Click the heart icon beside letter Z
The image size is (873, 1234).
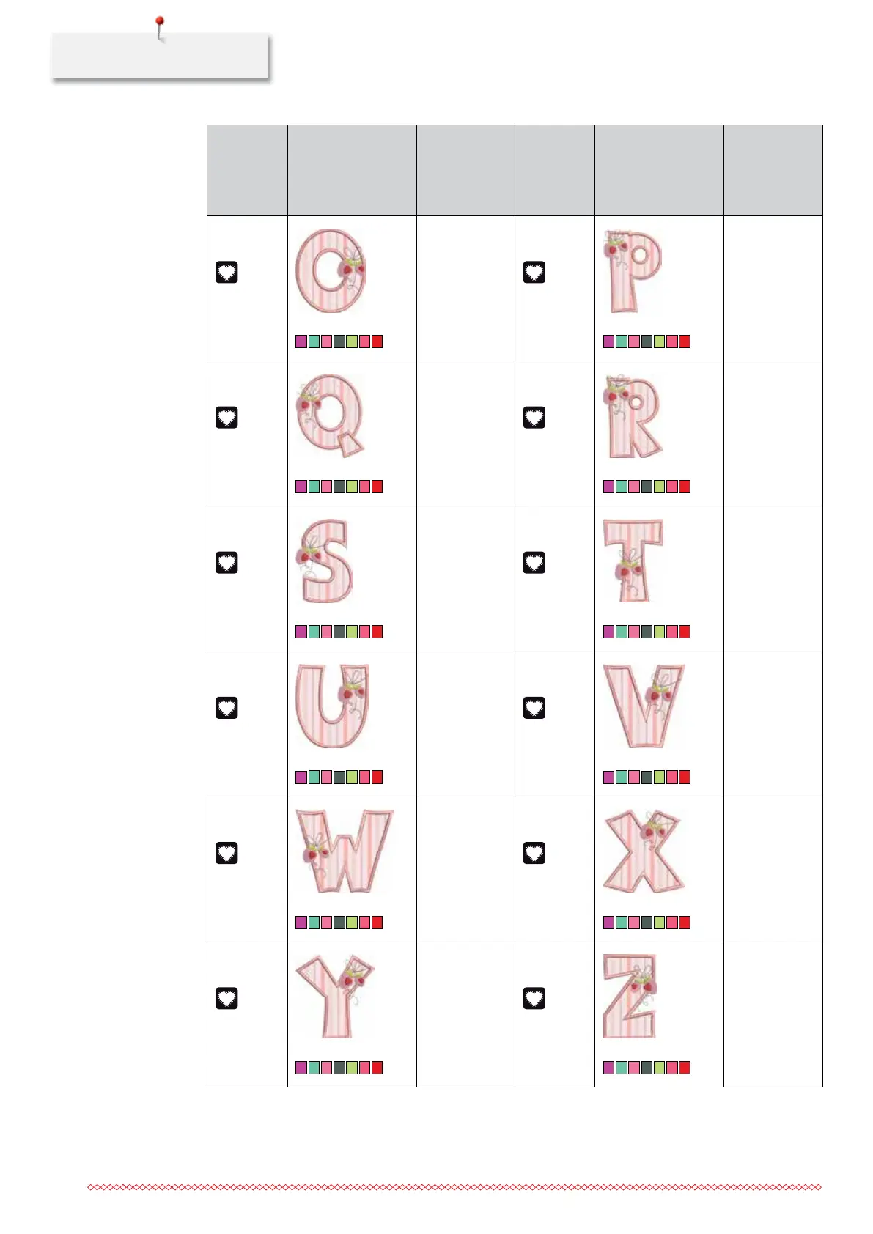pyautogui.click(x=534, y=998)
